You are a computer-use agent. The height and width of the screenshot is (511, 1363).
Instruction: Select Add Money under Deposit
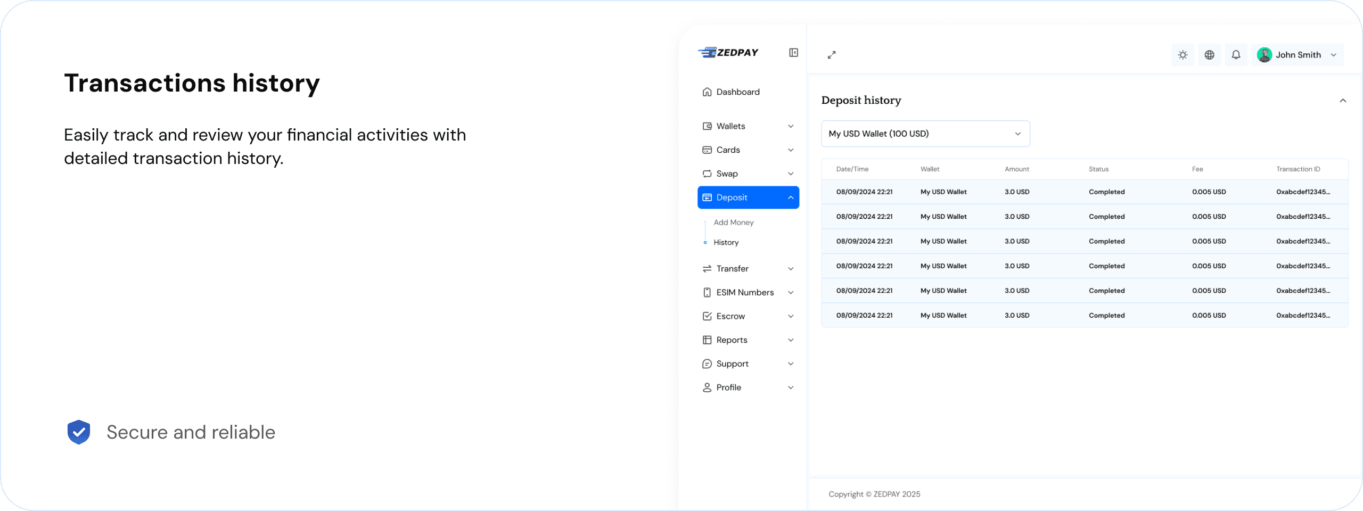click(734, 222)
